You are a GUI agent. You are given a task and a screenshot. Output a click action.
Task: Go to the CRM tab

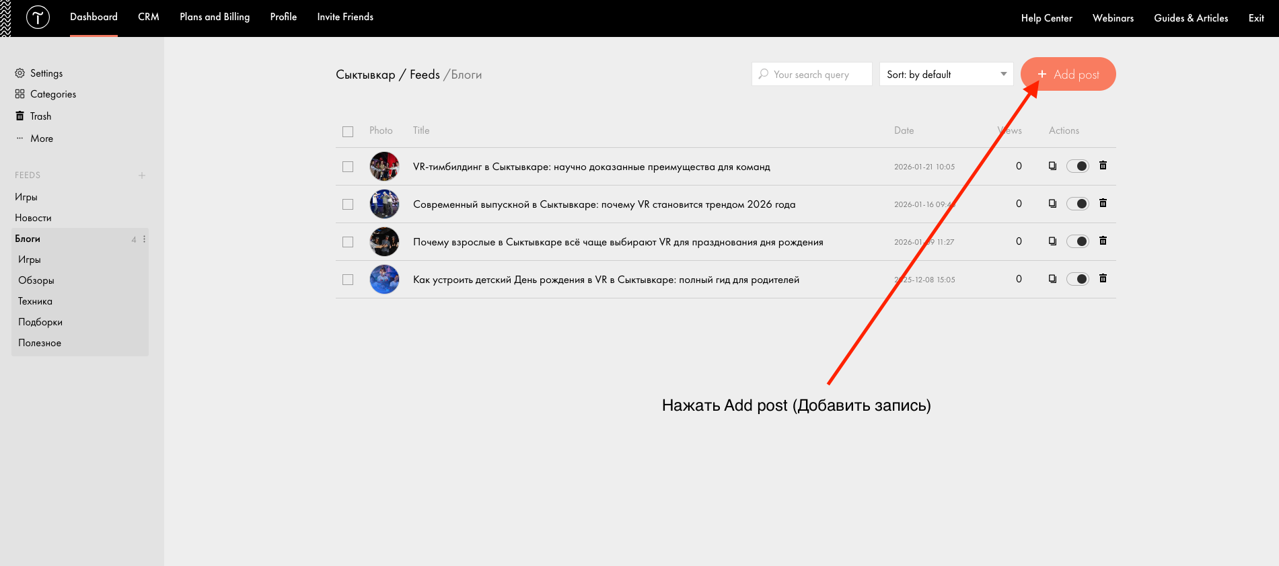(x=149, y=17)
